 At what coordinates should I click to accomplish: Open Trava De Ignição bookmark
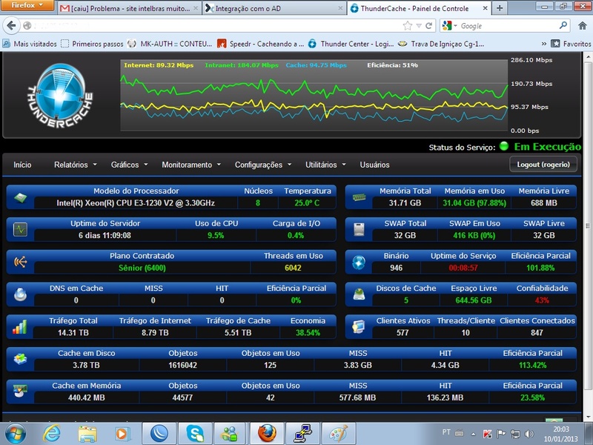441,44
